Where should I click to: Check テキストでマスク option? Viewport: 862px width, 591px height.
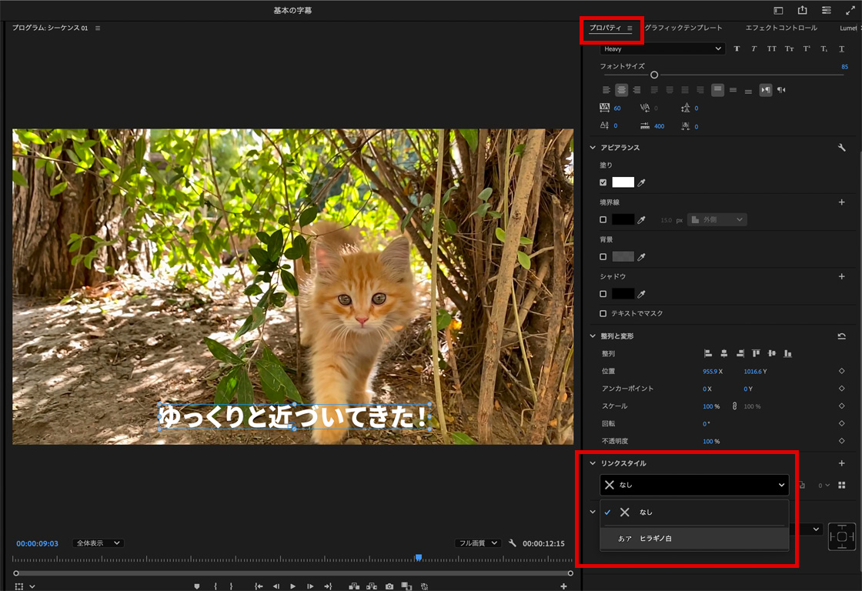pyautogui.click(x=603, y=313)
